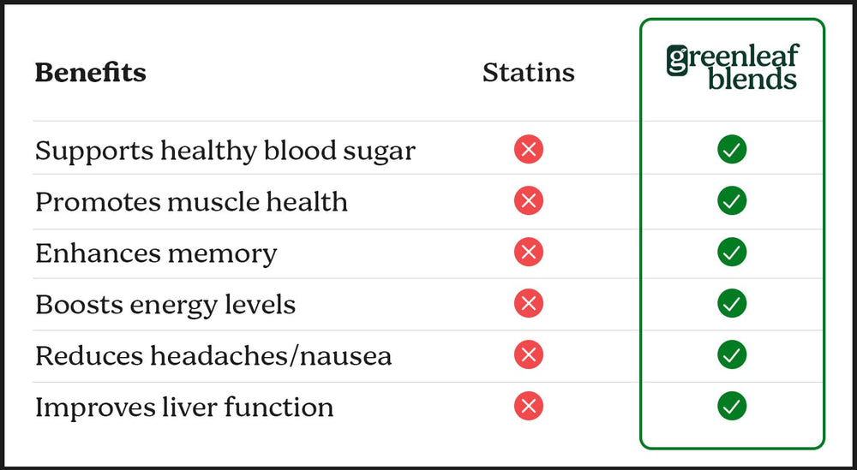Click the greenleaf blends logo
The height and width of the screenshot is (470, 857).
[732, 68]
